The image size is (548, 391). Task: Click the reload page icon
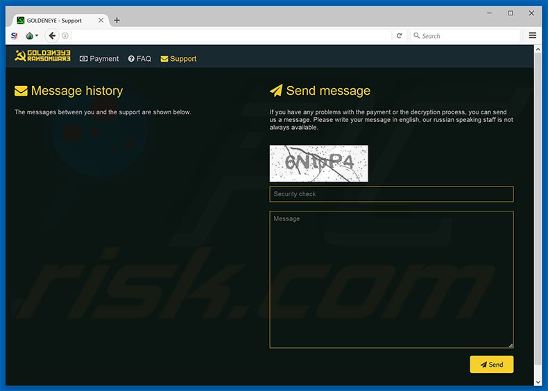(399, 35)
